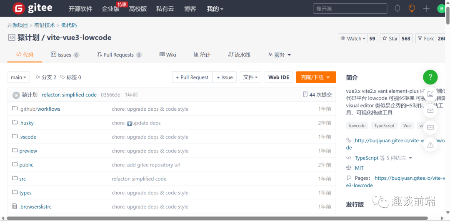
Task: Click the floating edit note icon
Action: (x=430, y=94)
